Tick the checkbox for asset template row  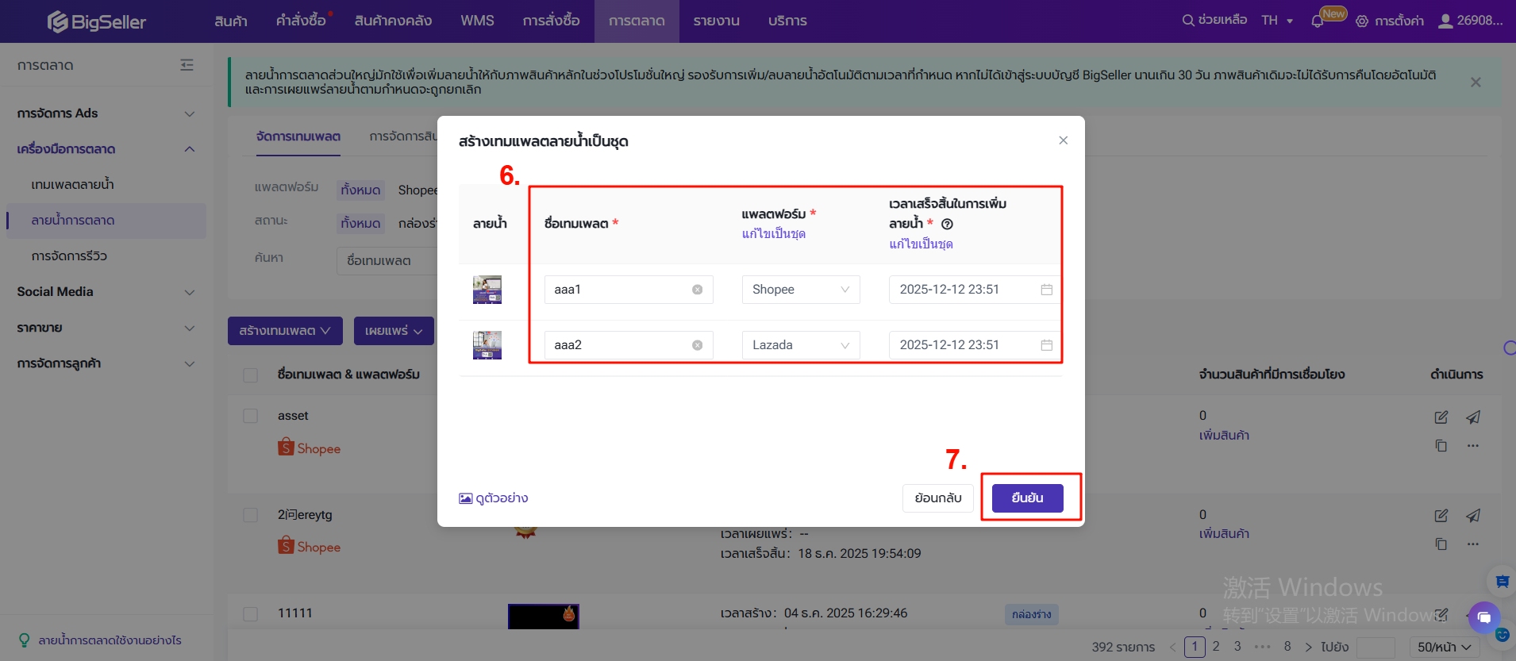251,416
